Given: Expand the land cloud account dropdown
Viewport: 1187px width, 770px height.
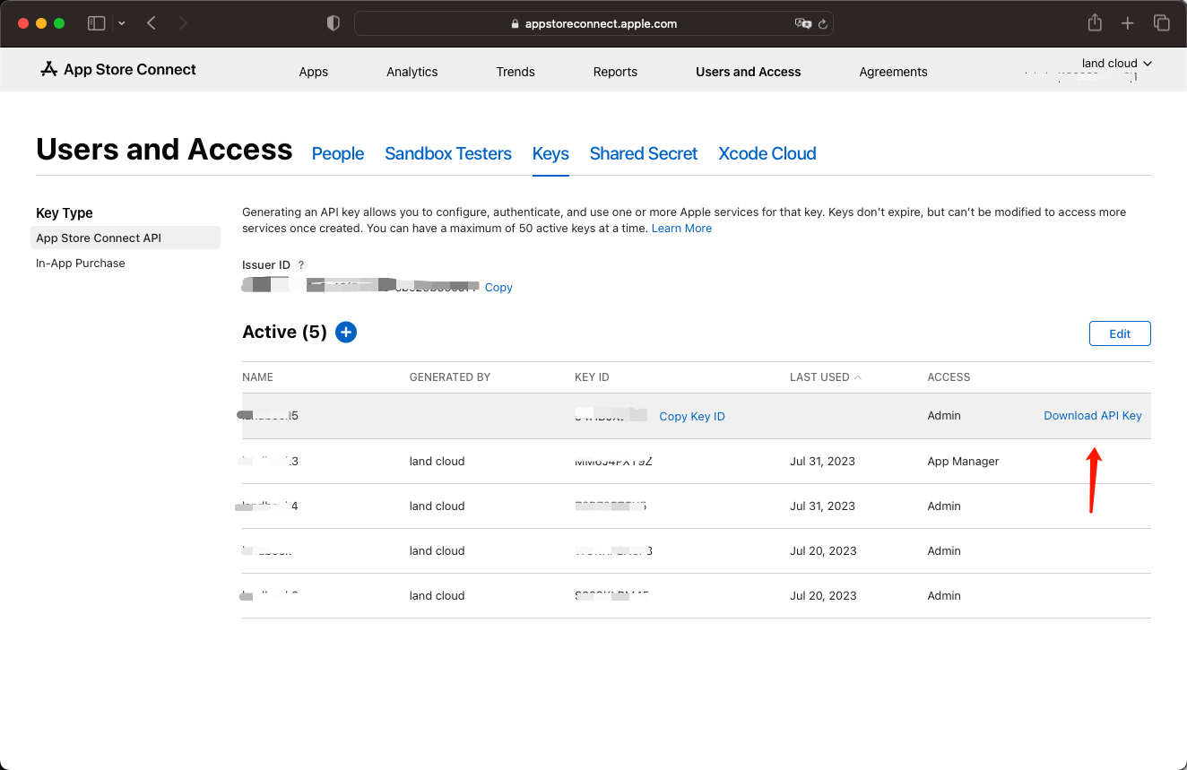Looking at the screenshot, I should tap(1117, 64).
